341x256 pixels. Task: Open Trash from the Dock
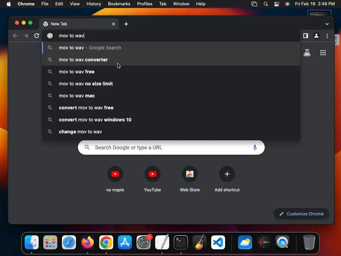click(x=309, y=242)
